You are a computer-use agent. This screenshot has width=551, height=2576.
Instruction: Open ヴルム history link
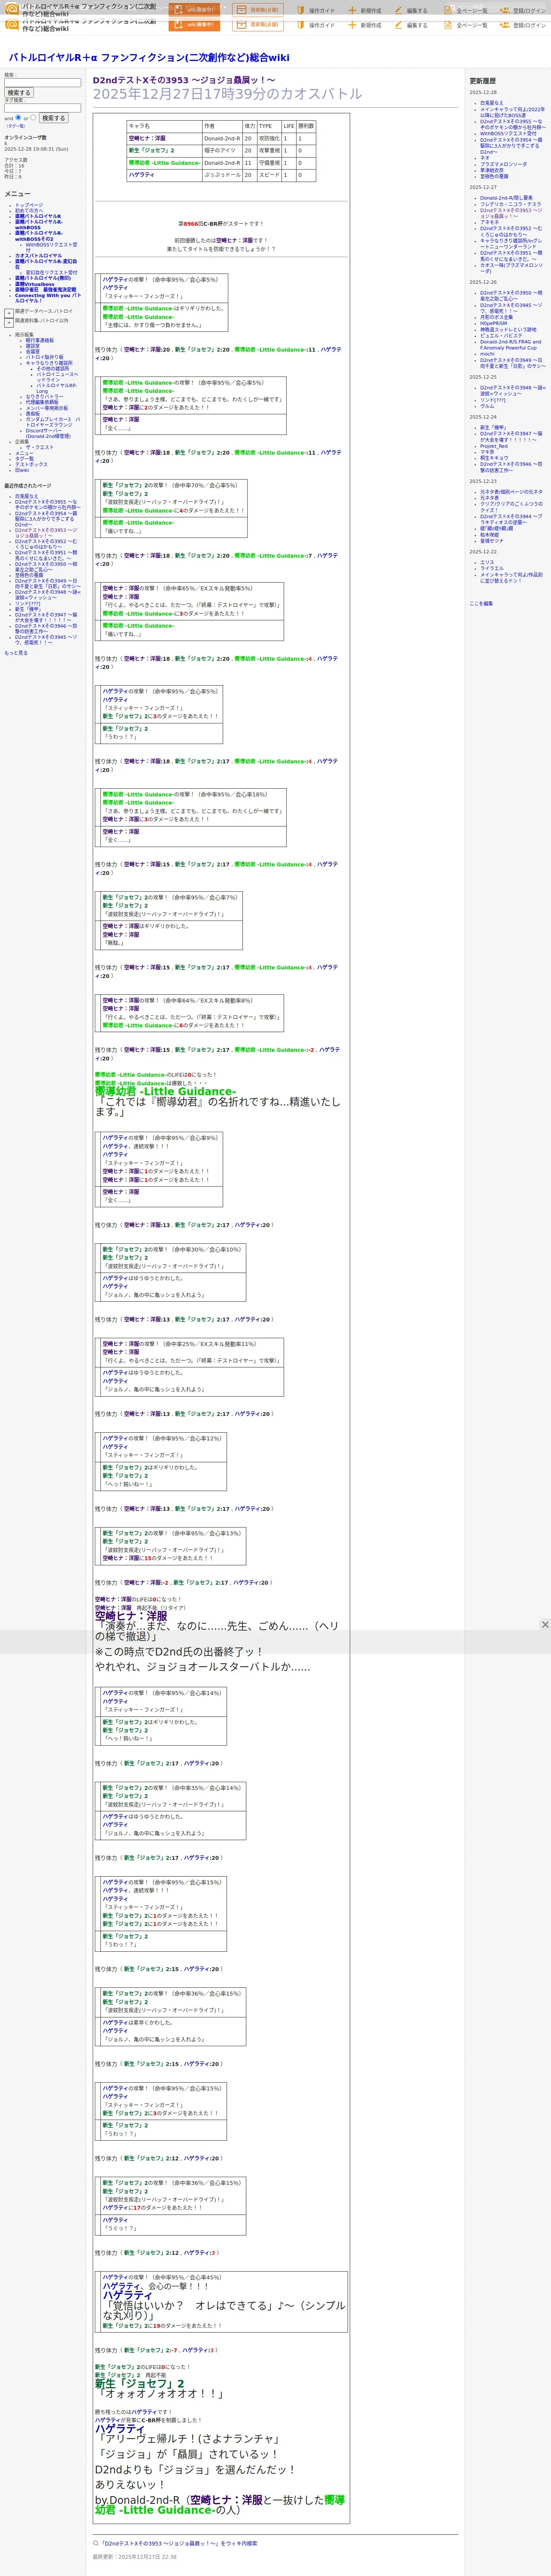(x=487, y=406)
